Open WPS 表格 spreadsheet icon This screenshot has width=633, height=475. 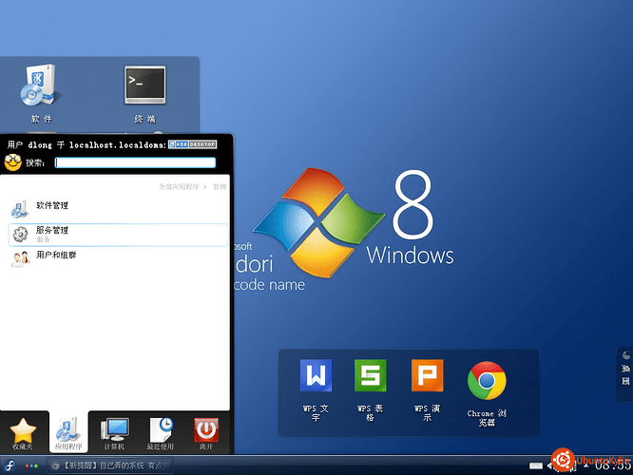point(370,389)
